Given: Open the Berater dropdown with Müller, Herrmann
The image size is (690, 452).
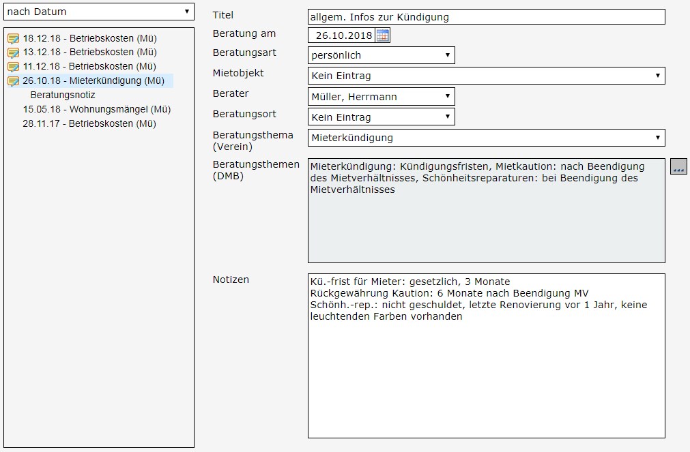Looking at the screenshot, I should [x=381, y=97].
